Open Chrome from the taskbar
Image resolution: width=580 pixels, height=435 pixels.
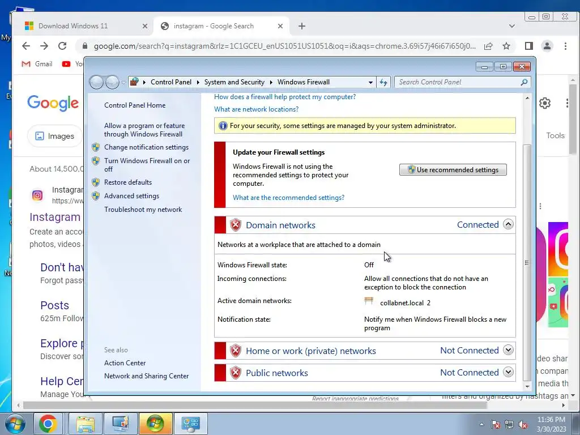click(x=48, y=424)
